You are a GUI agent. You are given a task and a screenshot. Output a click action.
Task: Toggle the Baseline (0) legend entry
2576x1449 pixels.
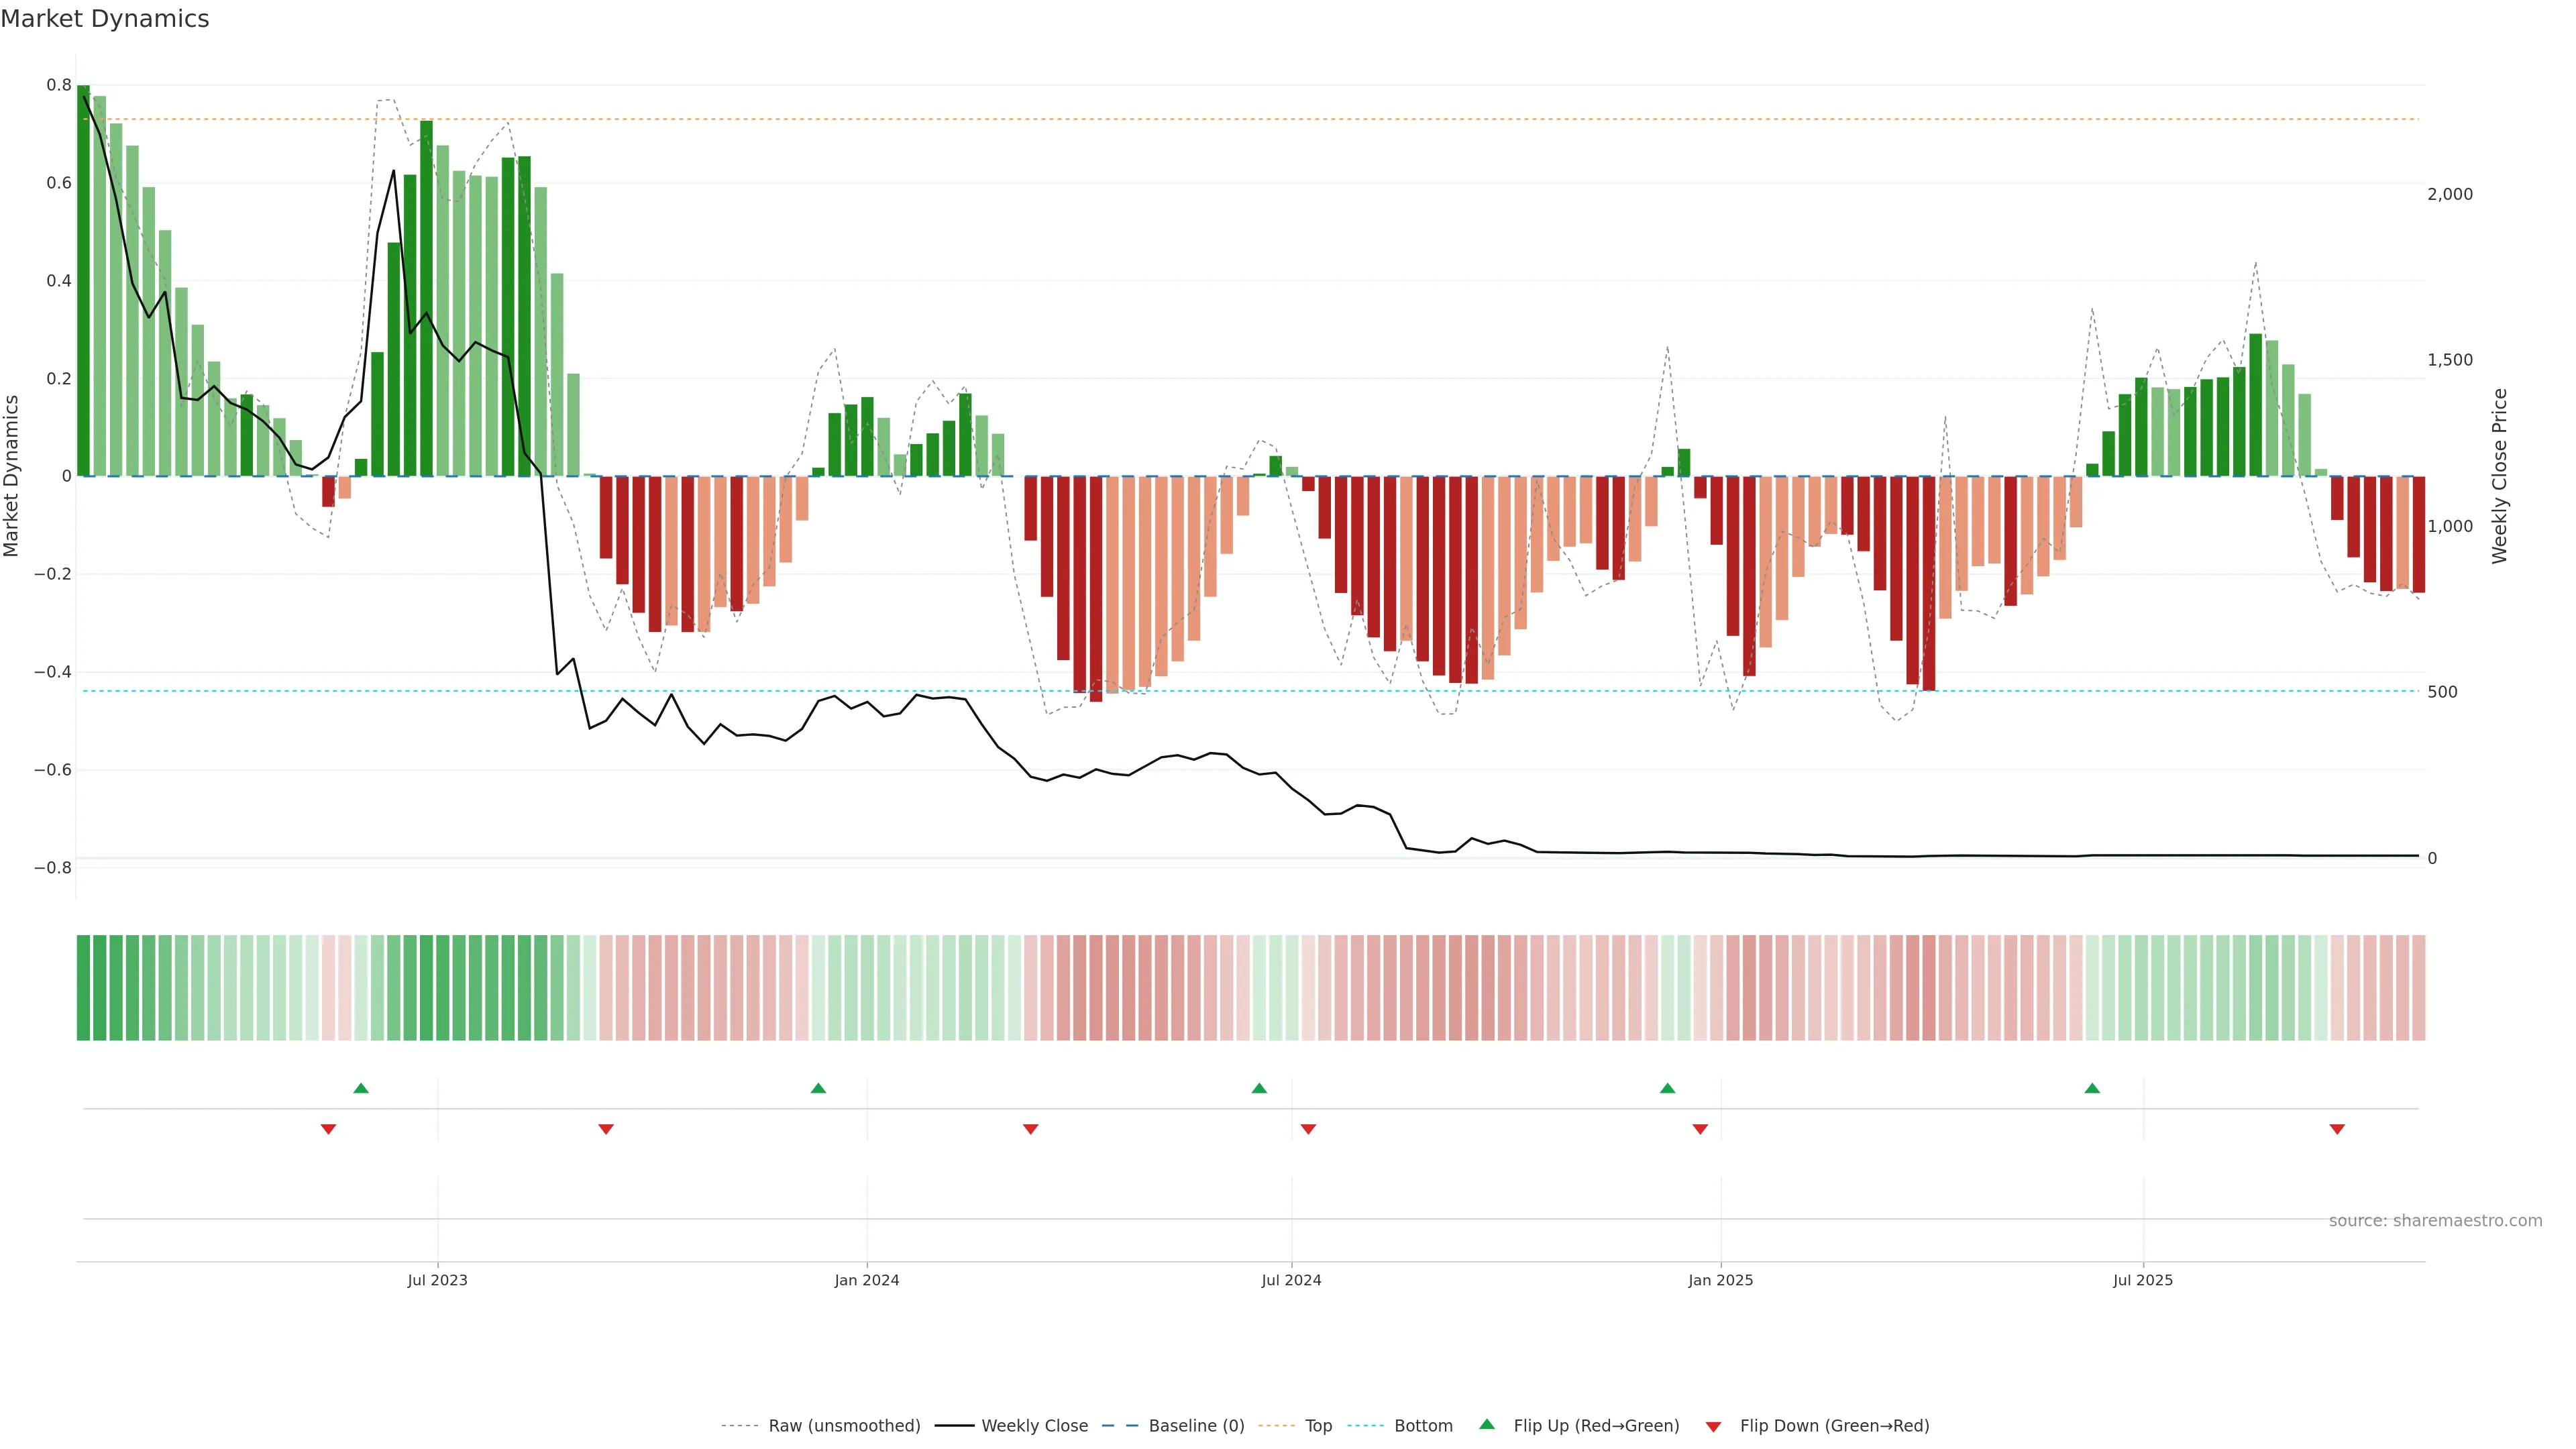(x=1196, y=1426)
